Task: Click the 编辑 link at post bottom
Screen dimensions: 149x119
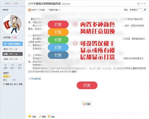Action: tap(44, 117)
